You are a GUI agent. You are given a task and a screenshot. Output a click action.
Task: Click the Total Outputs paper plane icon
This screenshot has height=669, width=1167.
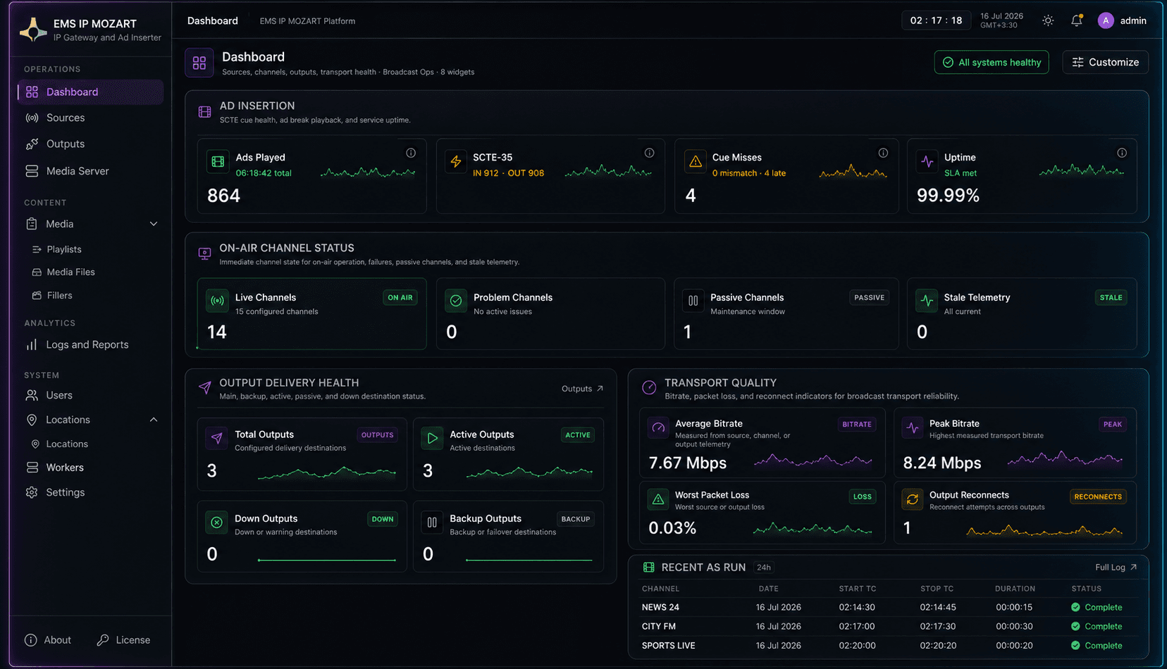pos(217,438)
